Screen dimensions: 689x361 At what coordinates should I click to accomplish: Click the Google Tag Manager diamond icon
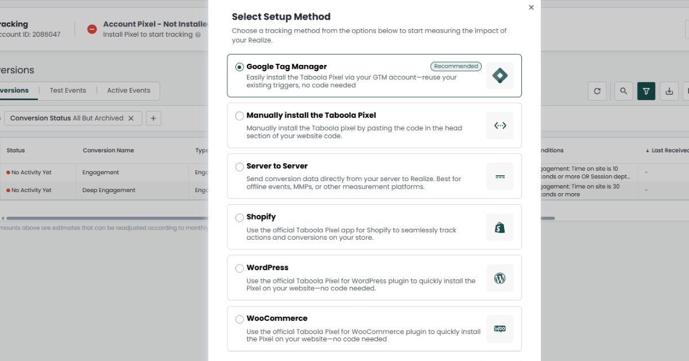500,75
